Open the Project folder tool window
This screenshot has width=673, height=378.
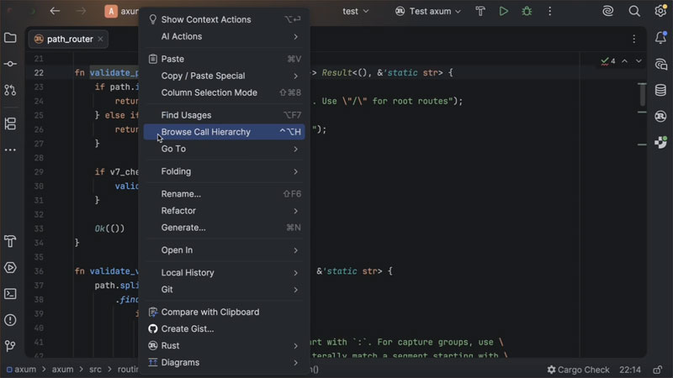pos(10,38)
